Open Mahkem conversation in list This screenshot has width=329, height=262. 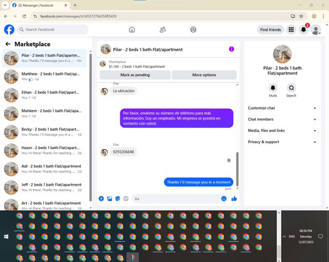pos(45,114)
